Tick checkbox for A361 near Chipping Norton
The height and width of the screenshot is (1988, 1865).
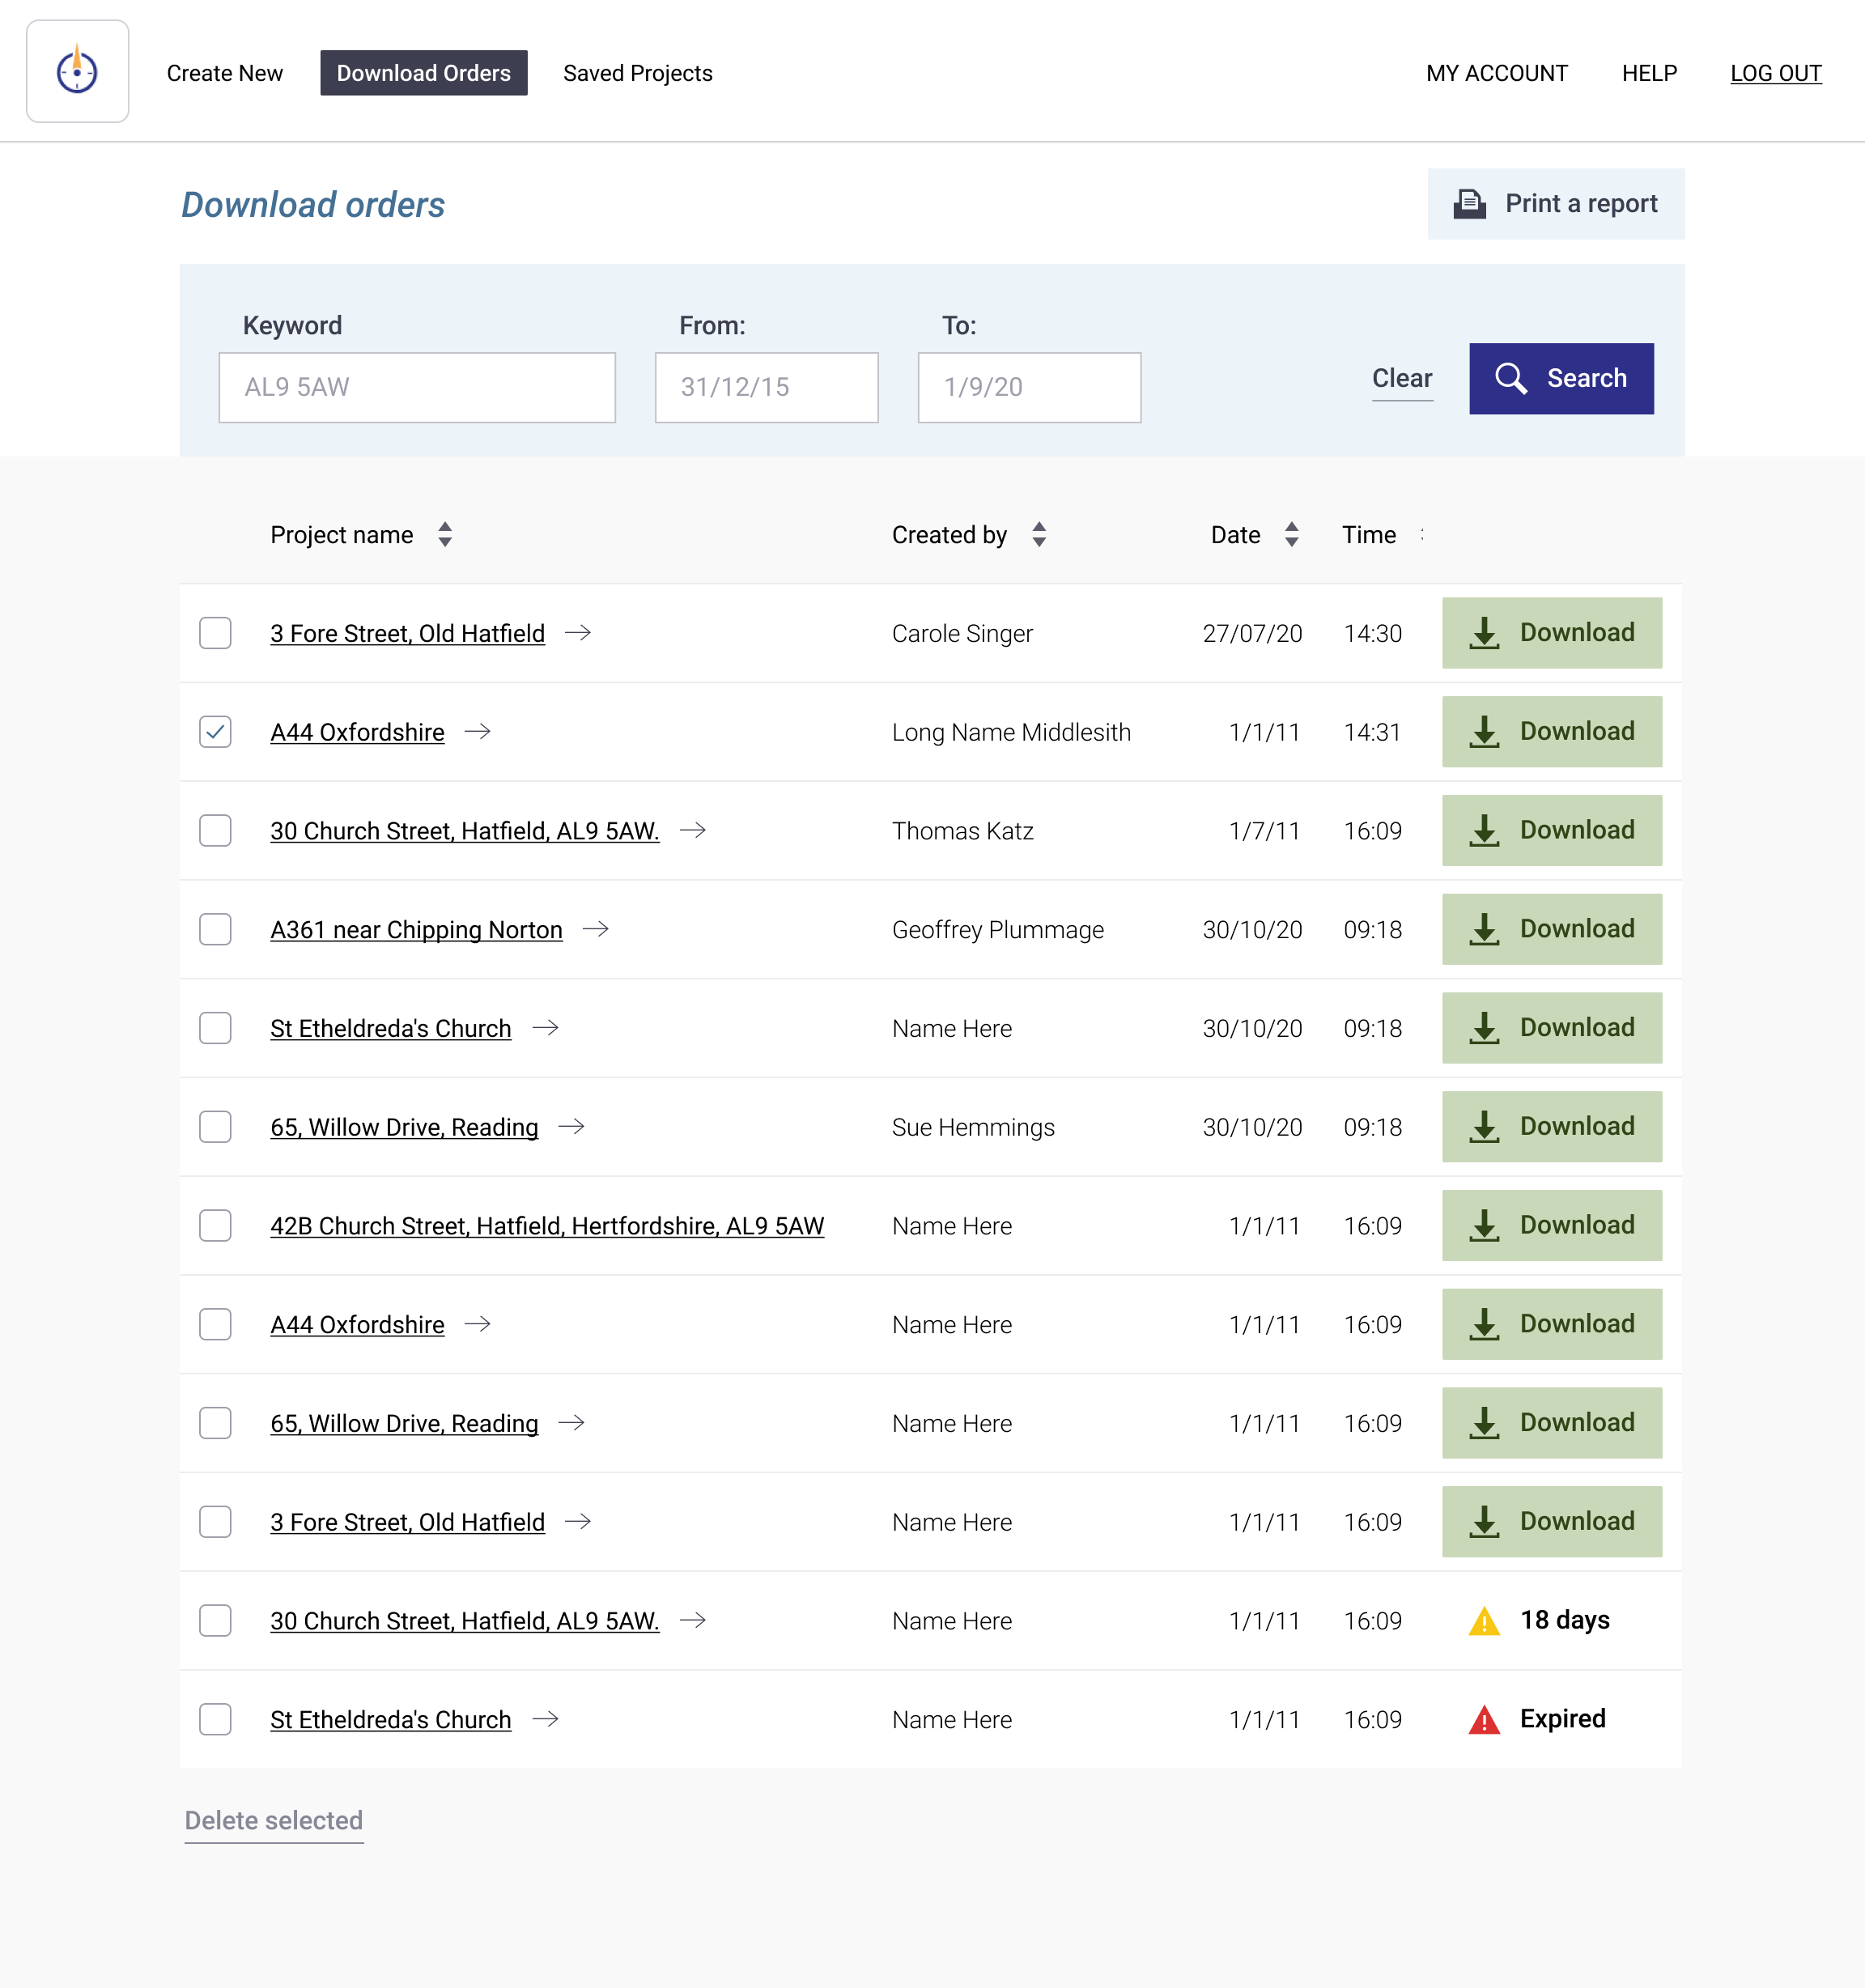215,929
